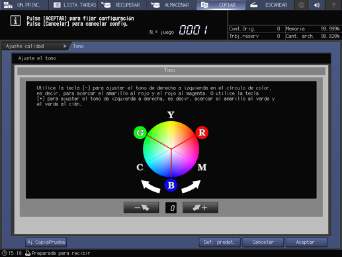Open the UN. PRINC. main unit tab
Viewport: 342px width, 257px height.
click(24, 5)
